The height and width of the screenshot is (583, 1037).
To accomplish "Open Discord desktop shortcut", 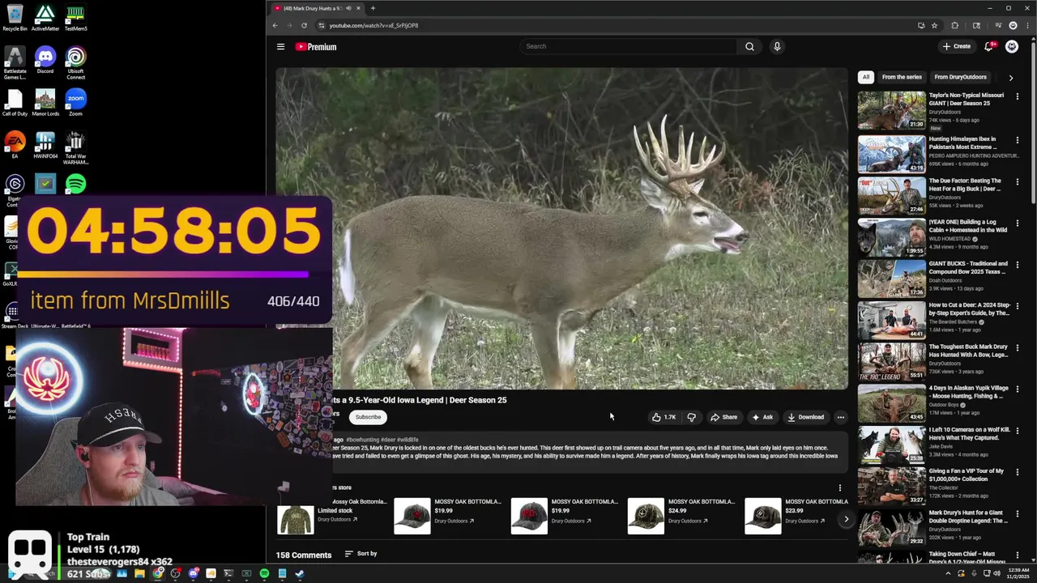I will (45, 60).
